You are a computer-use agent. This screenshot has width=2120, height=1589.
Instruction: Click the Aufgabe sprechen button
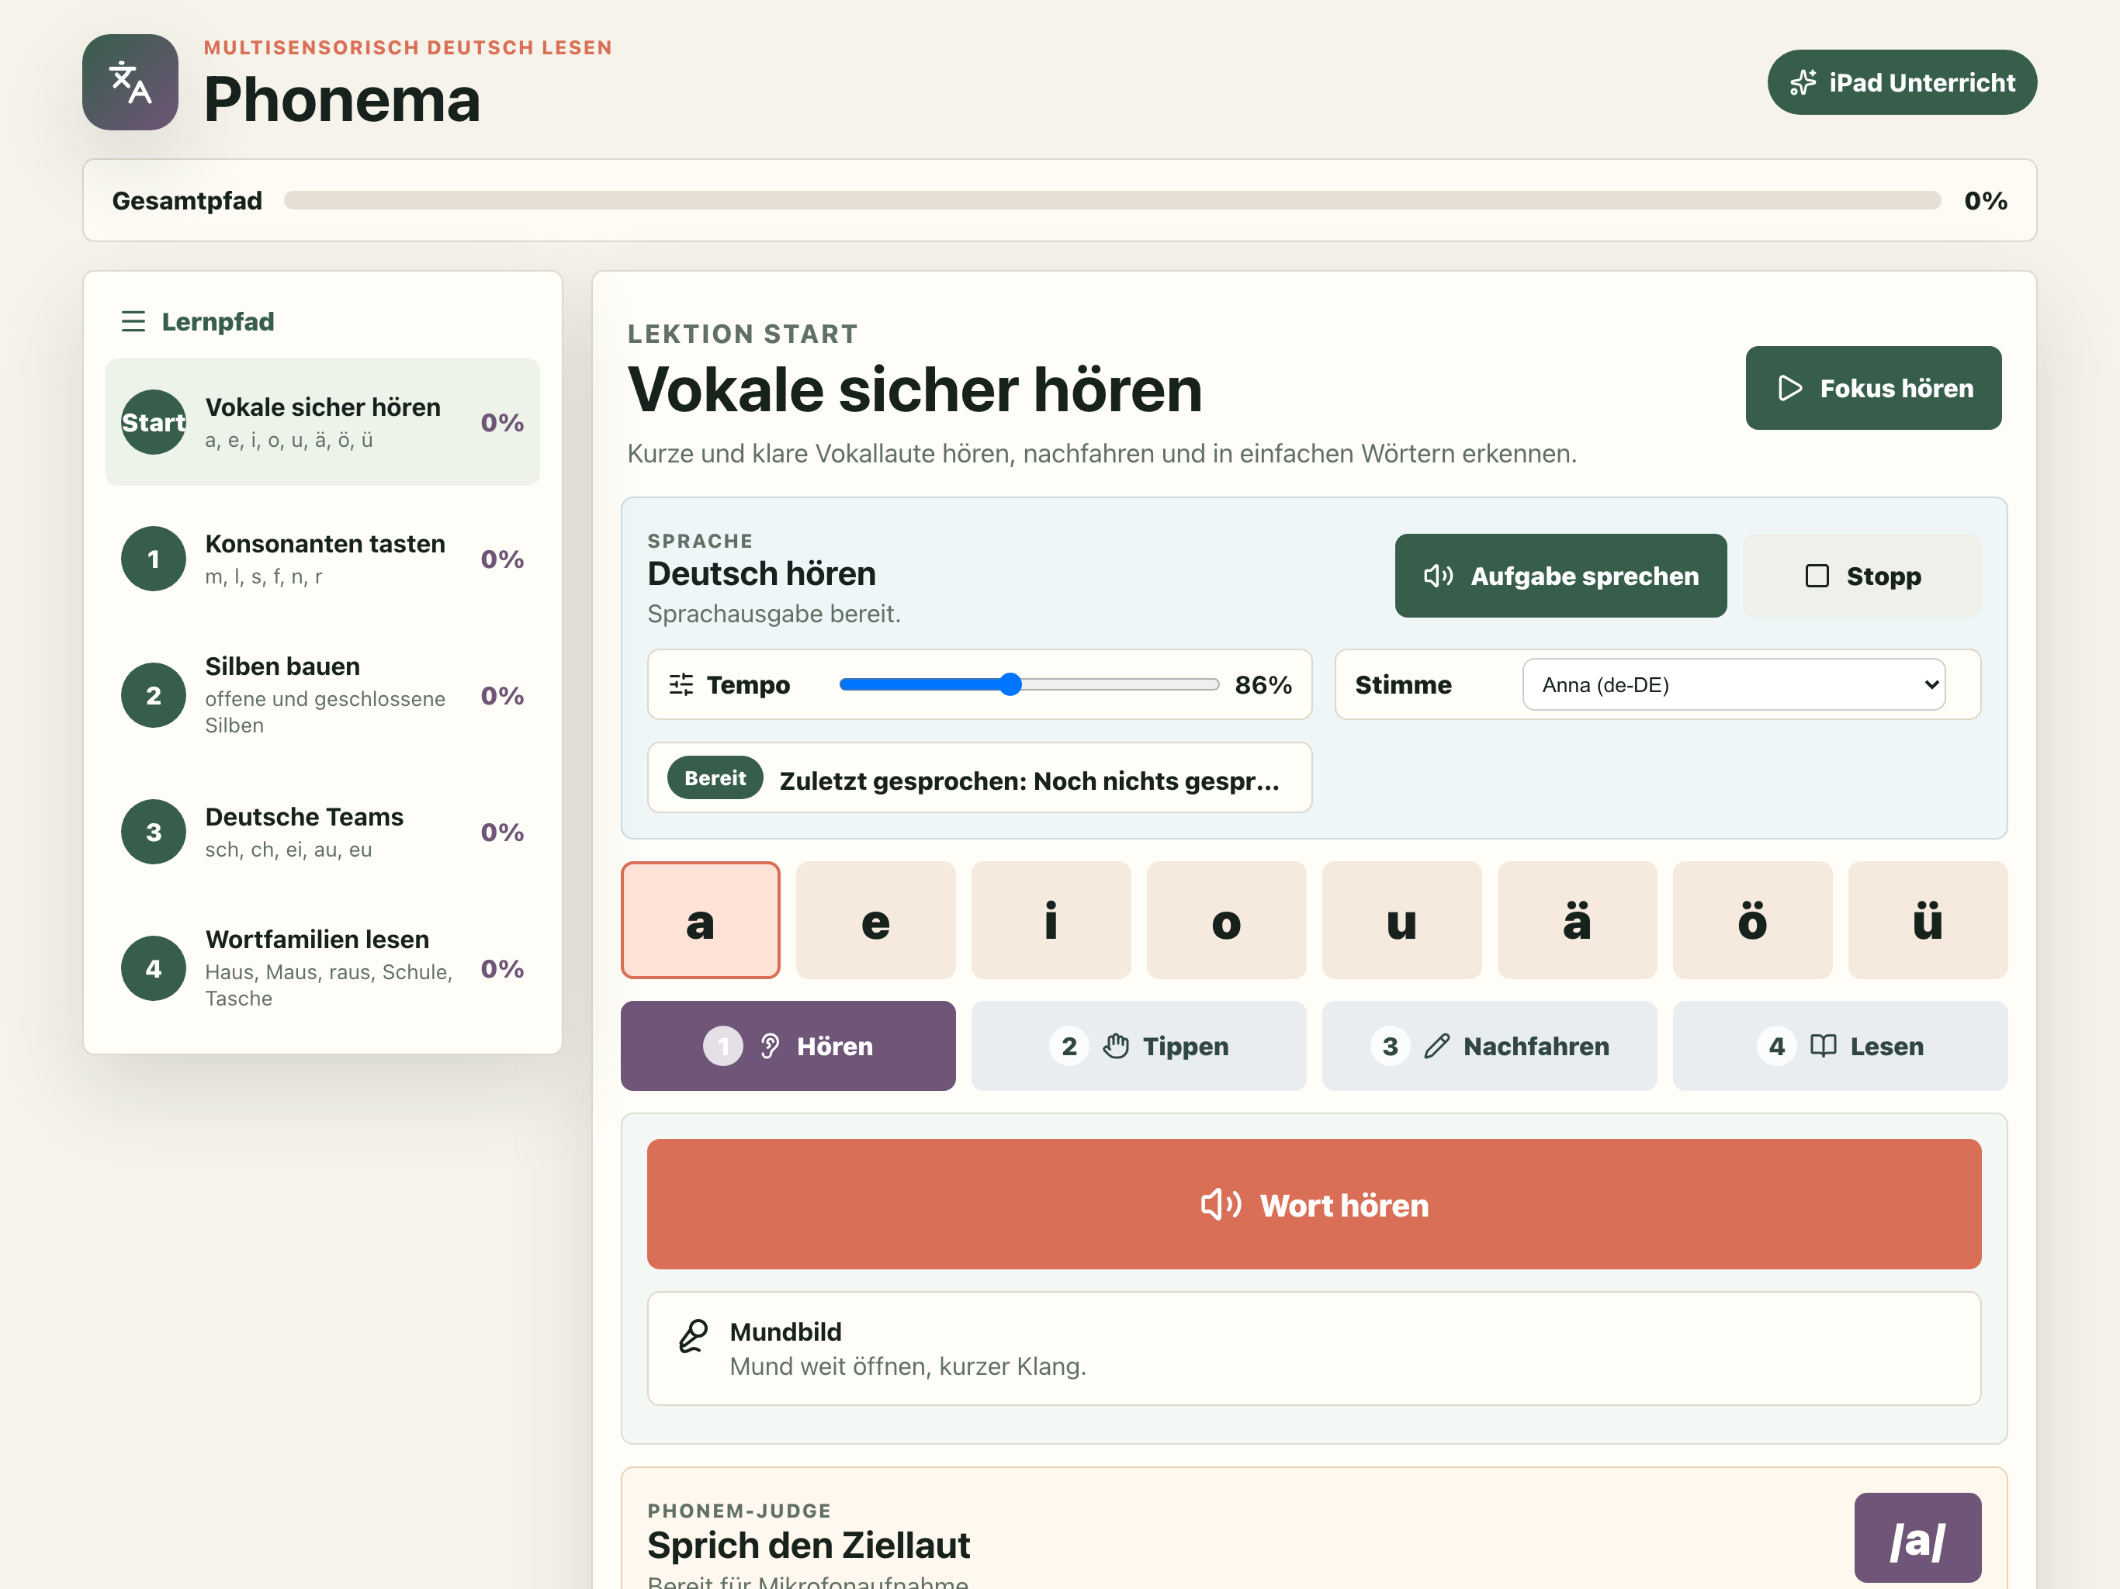(1561, 576)
